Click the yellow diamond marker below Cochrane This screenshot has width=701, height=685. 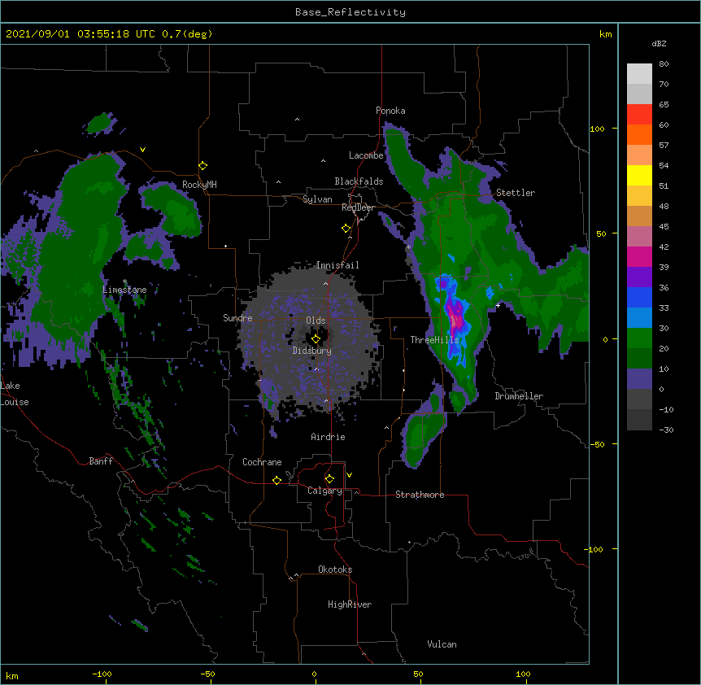(x=276, y=480)
